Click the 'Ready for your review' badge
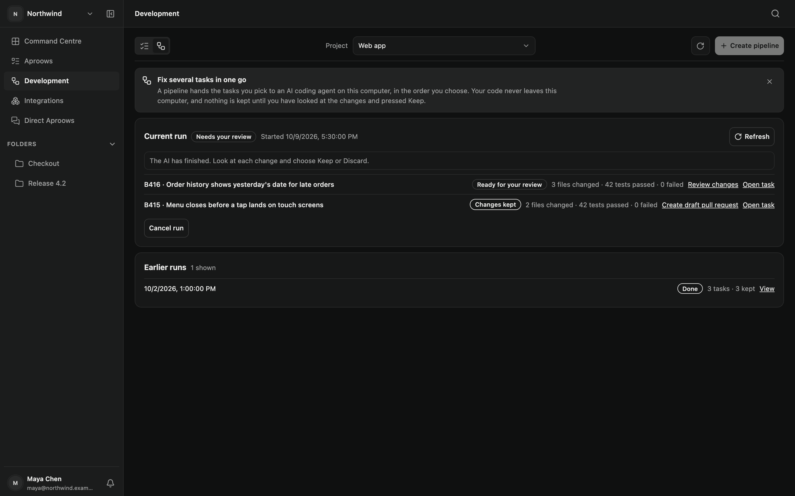This screenshot has width=795, height=496. [509, 185]
